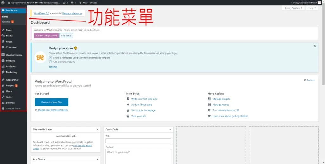Viewport: 325px width, 164px height.
Task: Click the WordPress logo in admin bar
Action: pos(3,3)
